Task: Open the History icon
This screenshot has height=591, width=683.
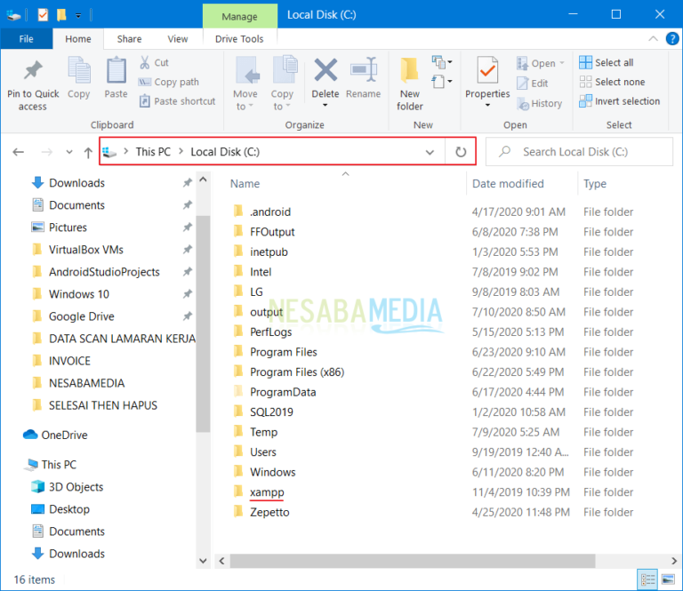Action: coord(523,104)
